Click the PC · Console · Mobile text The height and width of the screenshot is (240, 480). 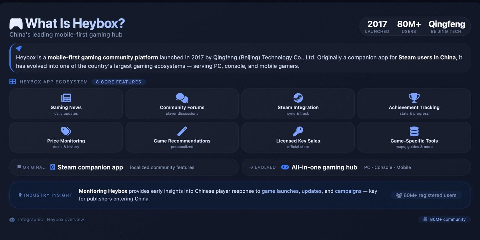[x=388, y=167]
